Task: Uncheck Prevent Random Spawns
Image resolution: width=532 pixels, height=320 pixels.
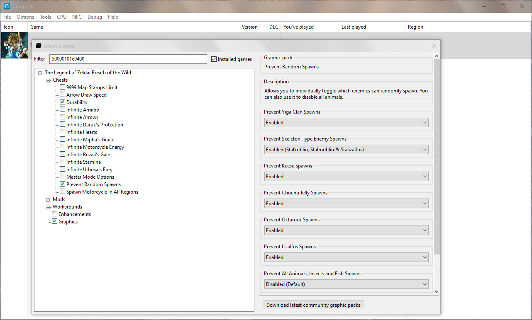Action: [x=62, y=184]
